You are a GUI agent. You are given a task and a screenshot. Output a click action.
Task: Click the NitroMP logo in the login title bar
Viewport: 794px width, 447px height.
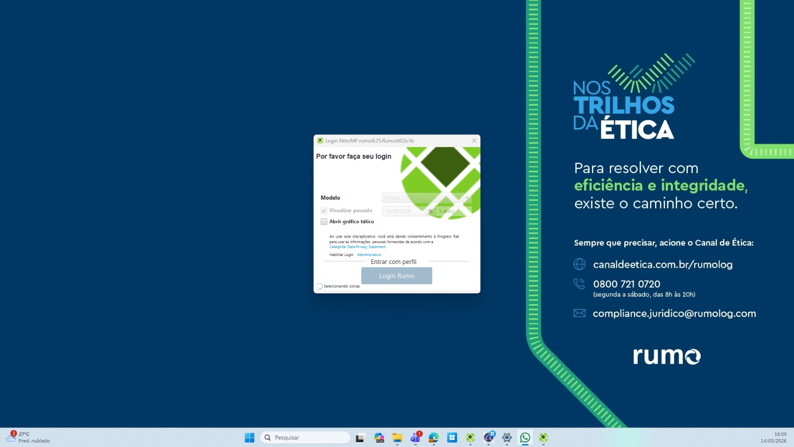point(320,141)
